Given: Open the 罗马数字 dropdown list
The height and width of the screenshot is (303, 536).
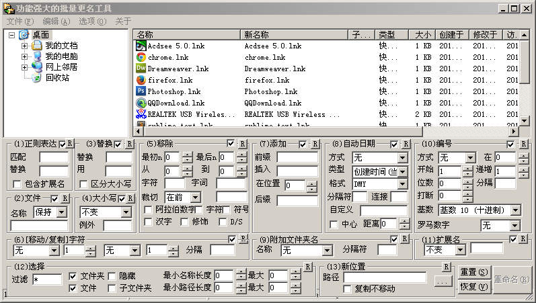Looking at the screenshot, I should (x=514, y=226).
